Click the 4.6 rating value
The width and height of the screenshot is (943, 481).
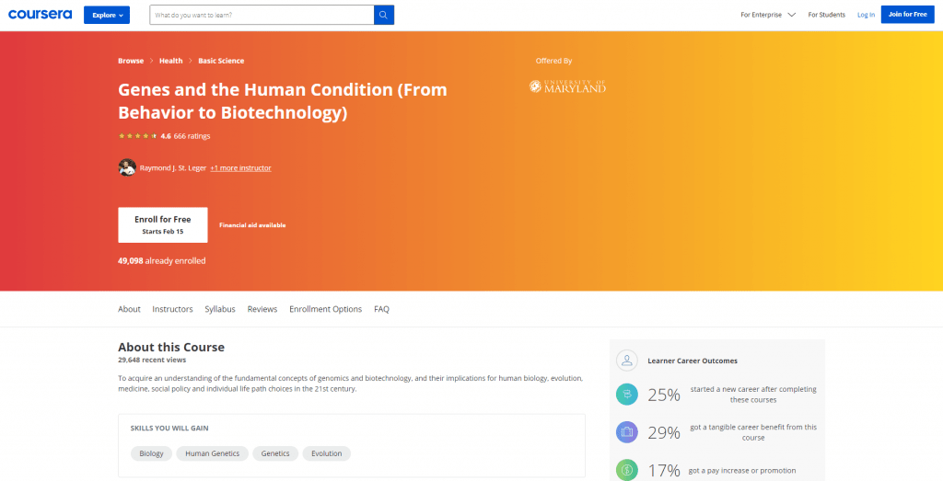coord(166,136)
